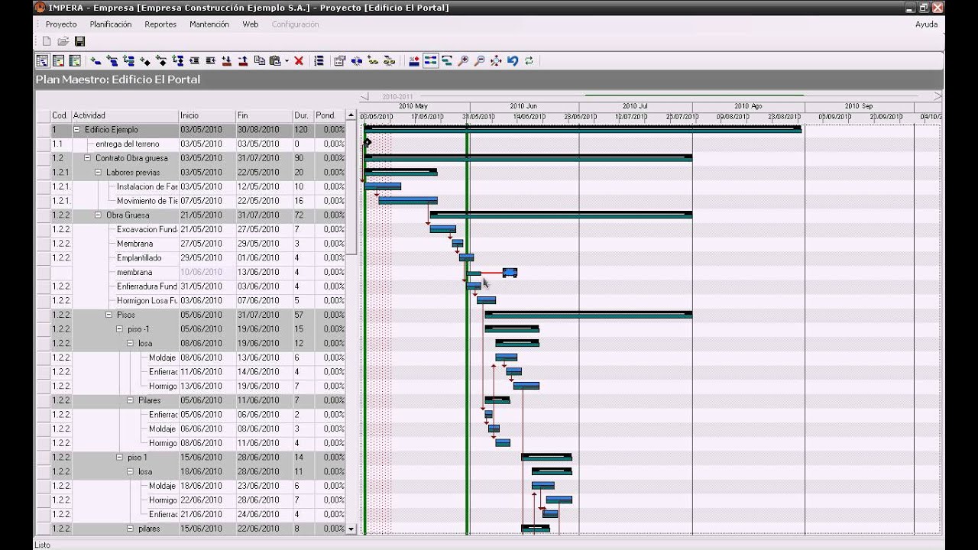Open the Mantención menu

(x=209, y=24)
